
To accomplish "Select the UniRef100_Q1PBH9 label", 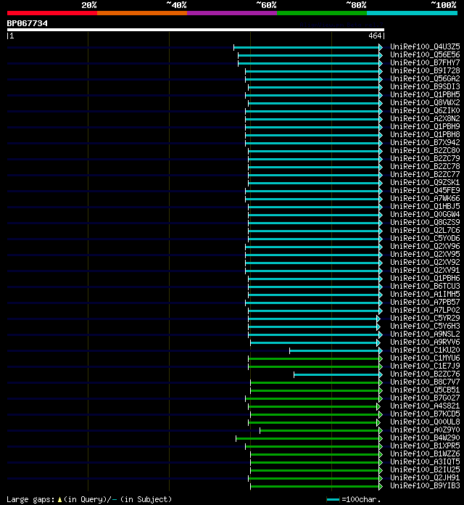I will point(425,126).
